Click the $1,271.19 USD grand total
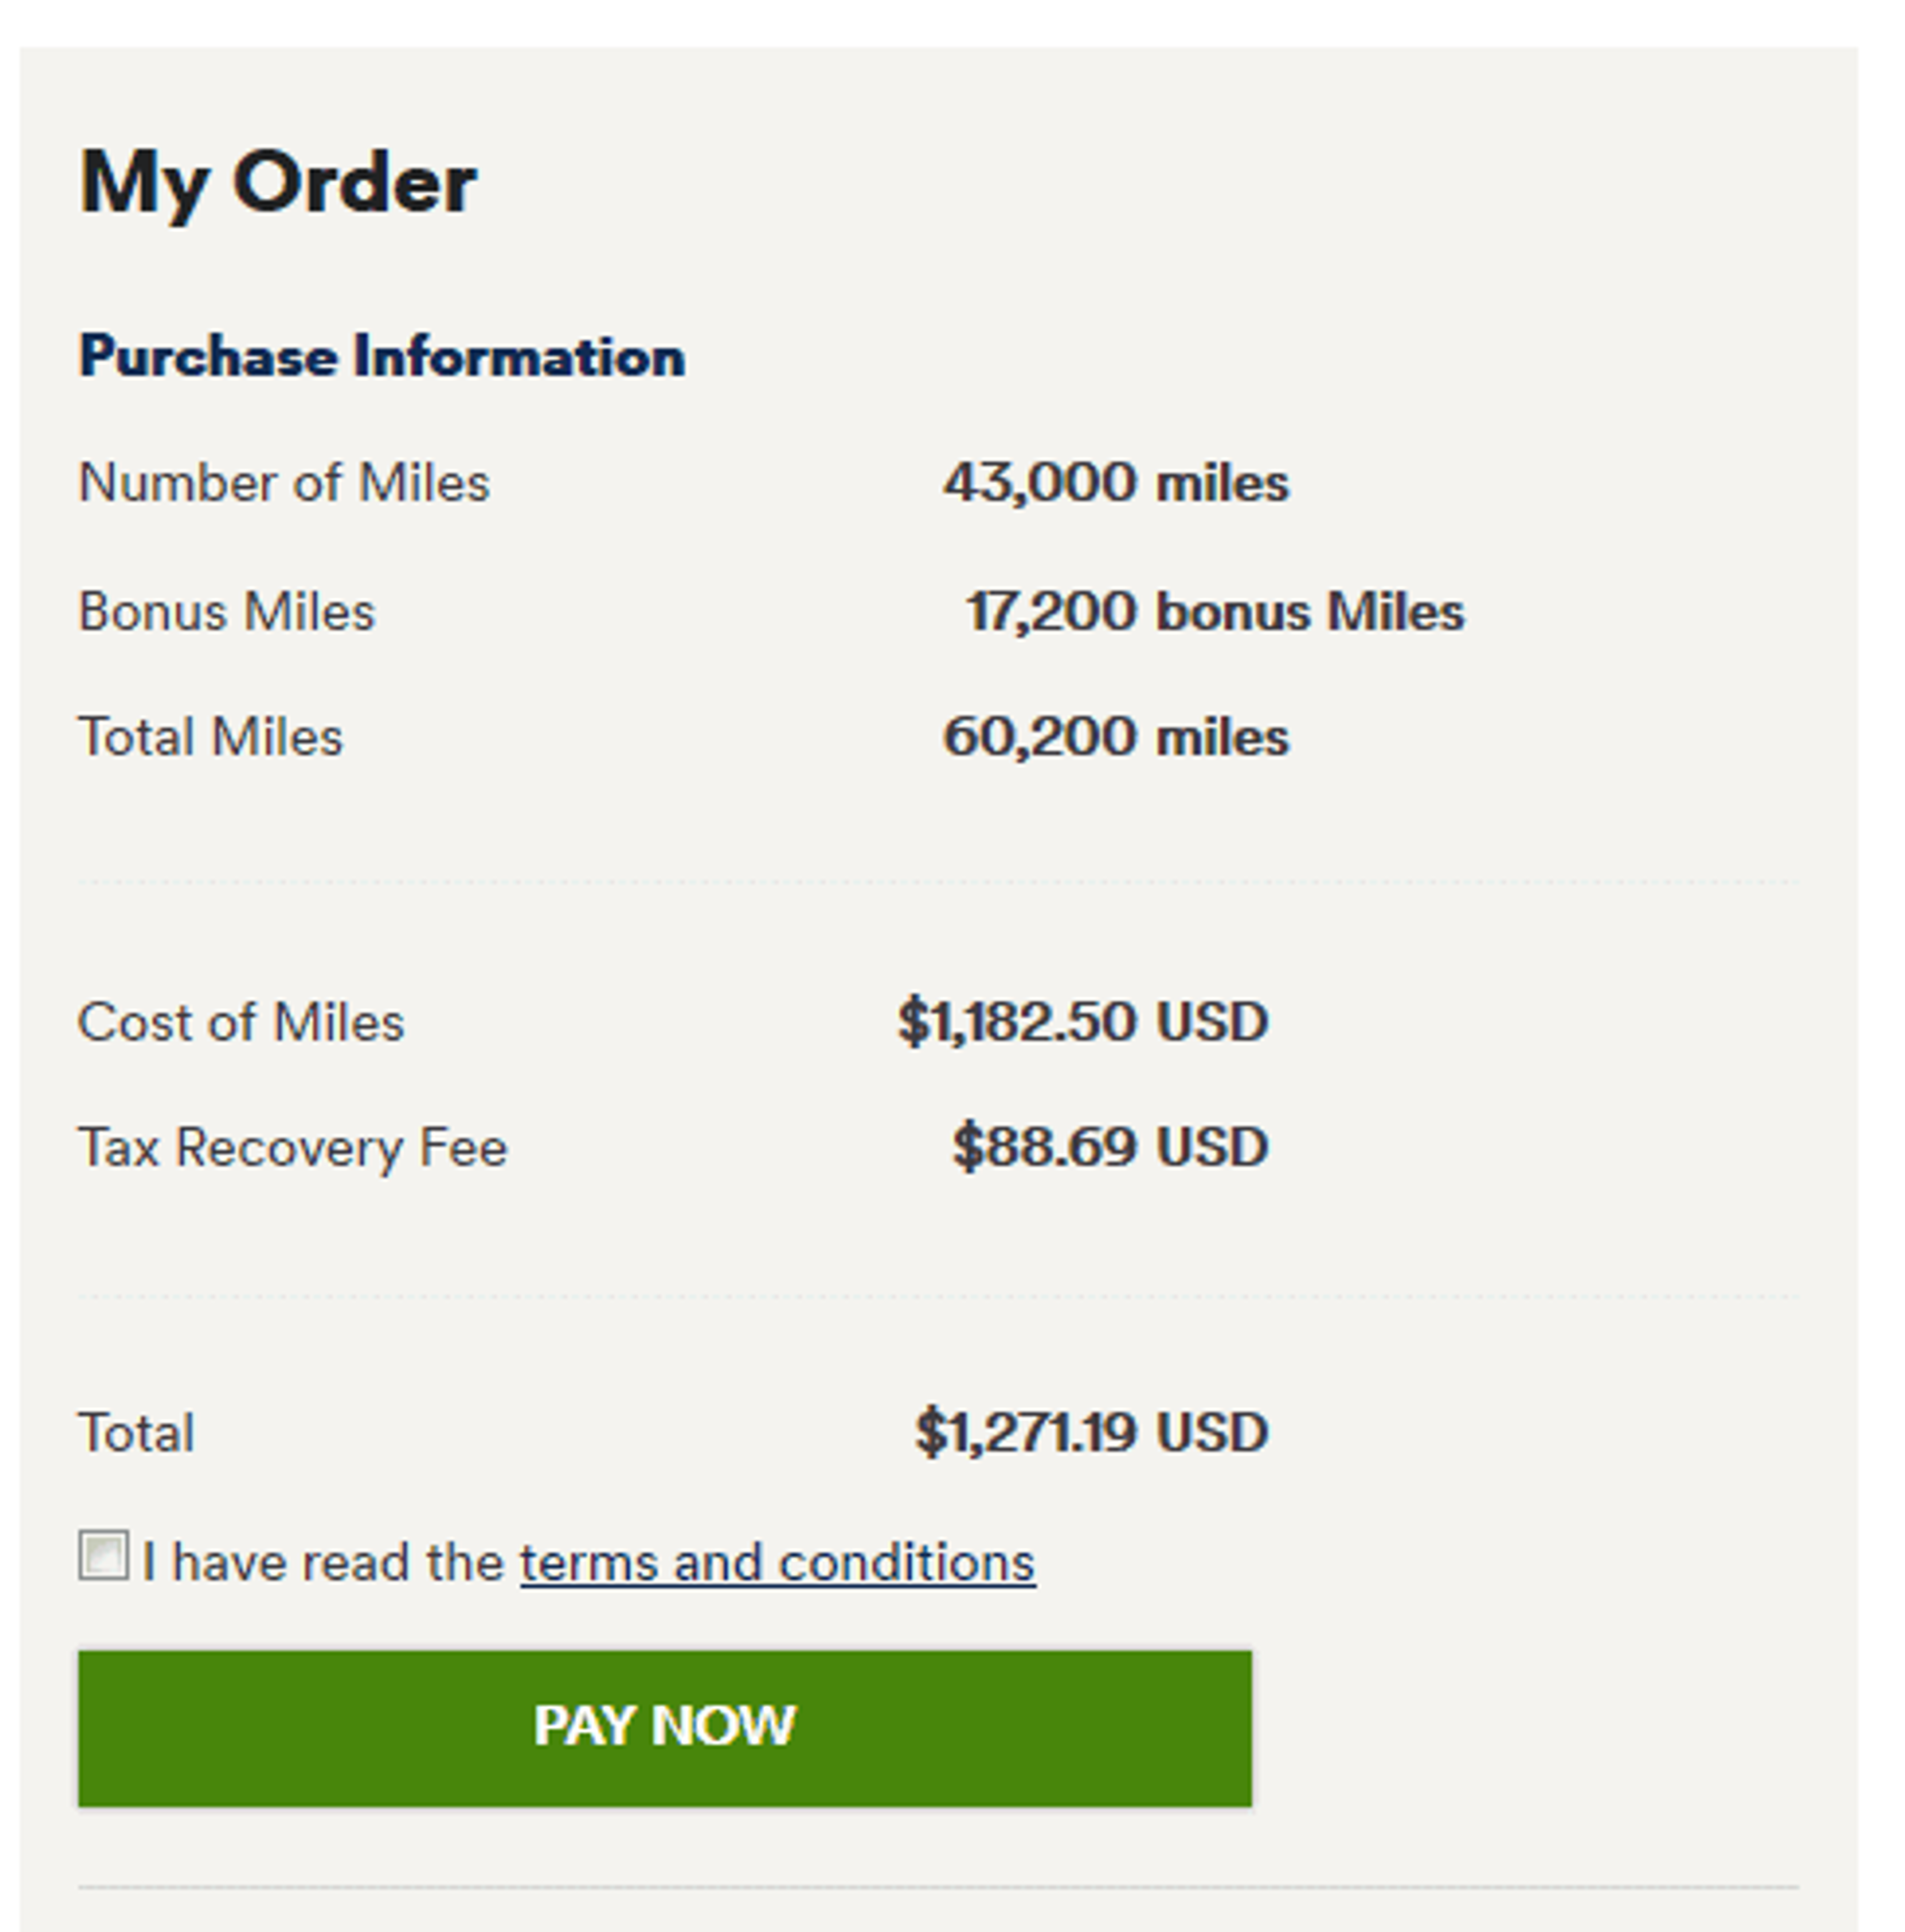This screenshot has width=1905, height=1932. tap(1092, 1432)
